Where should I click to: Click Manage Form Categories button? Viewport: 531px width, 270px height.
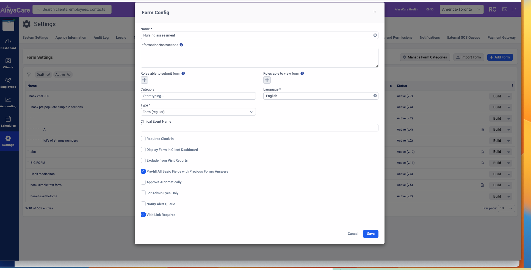pyautogui.click(x=425, y=57)
